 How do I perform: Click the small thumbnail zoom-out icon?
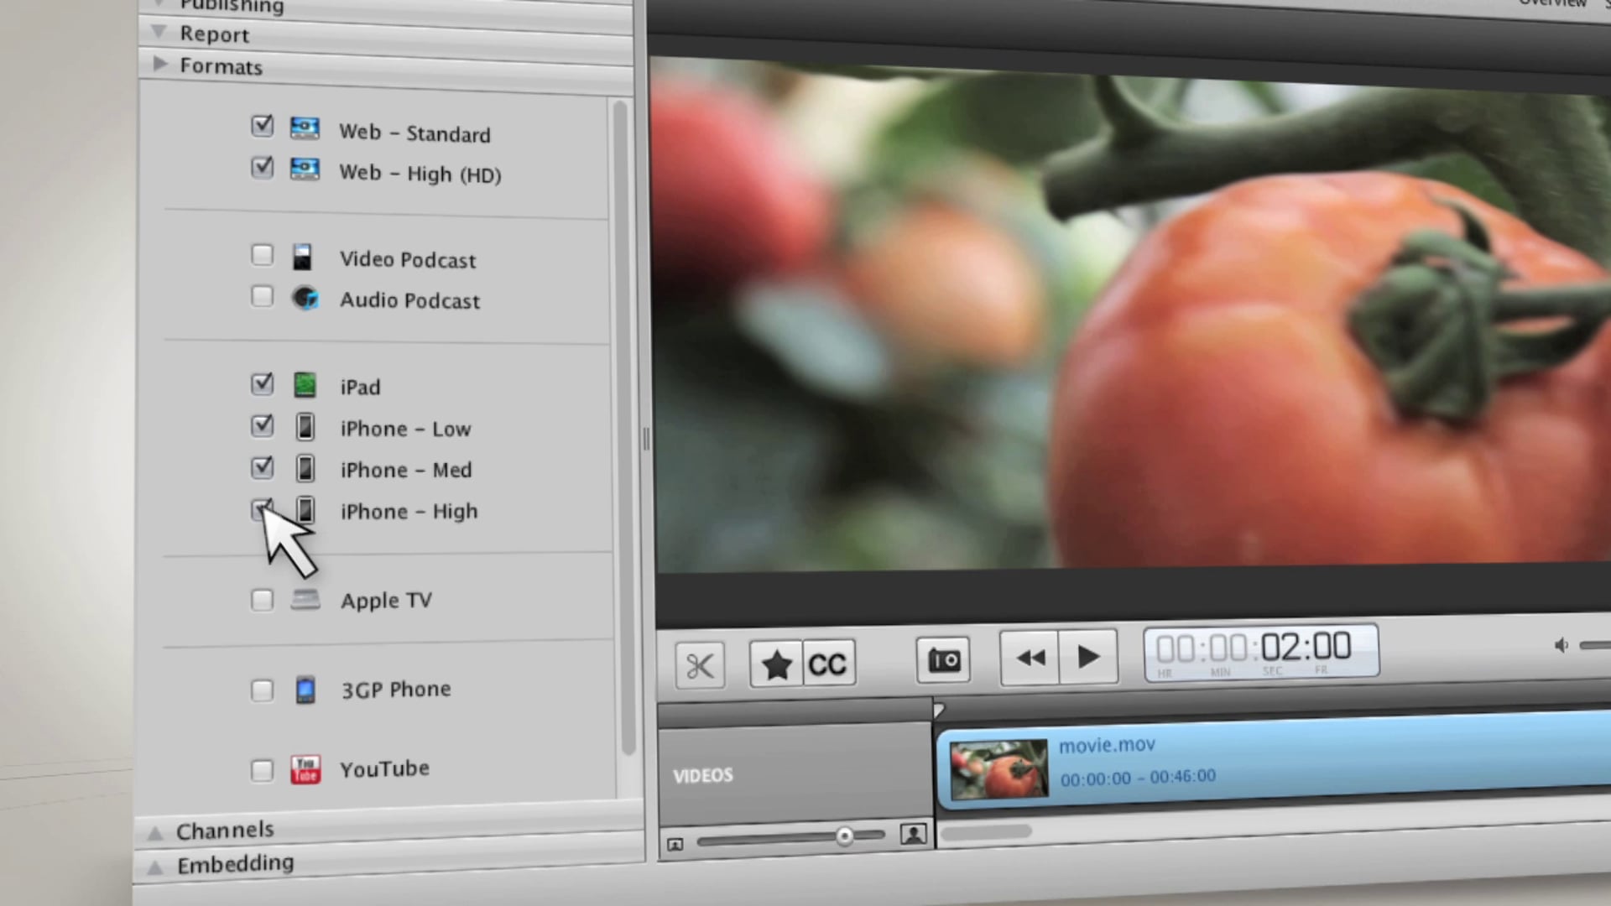click(x=675, y=844)
